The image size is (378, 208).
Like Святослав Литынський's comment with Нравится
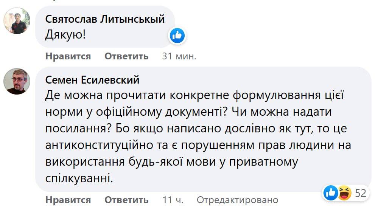pos(68,56)
